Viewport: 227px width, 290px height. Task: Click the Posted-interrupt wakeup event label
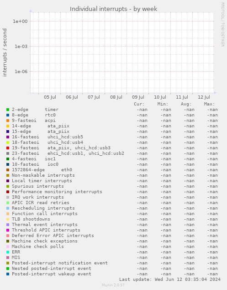[x=52, y=274]
